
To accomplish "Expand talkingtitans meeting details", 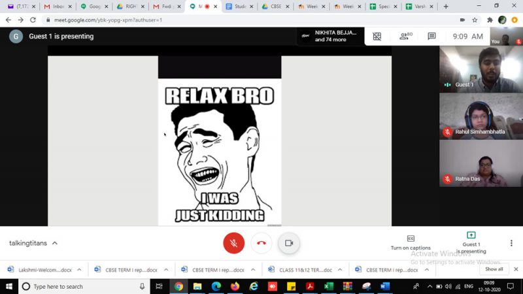I will 33,243.
